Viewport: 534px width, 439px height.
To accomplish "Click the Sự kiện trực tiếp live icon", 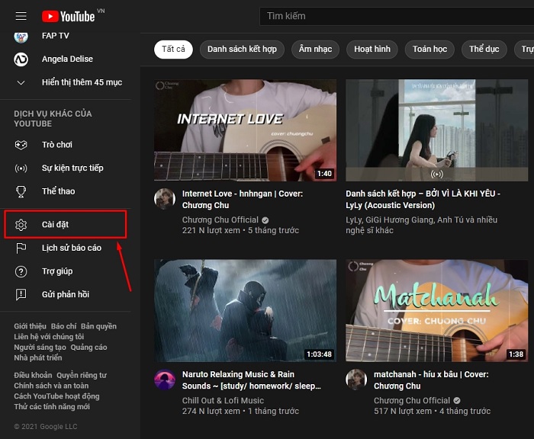I will tap(21, 168).
